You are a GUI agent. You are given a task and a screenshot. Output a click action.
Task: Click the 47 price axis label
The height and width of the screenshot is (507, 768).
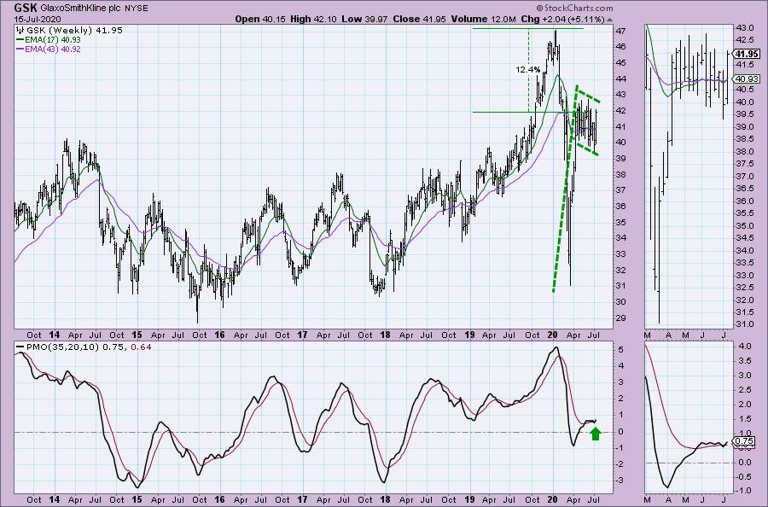point(620,31)
